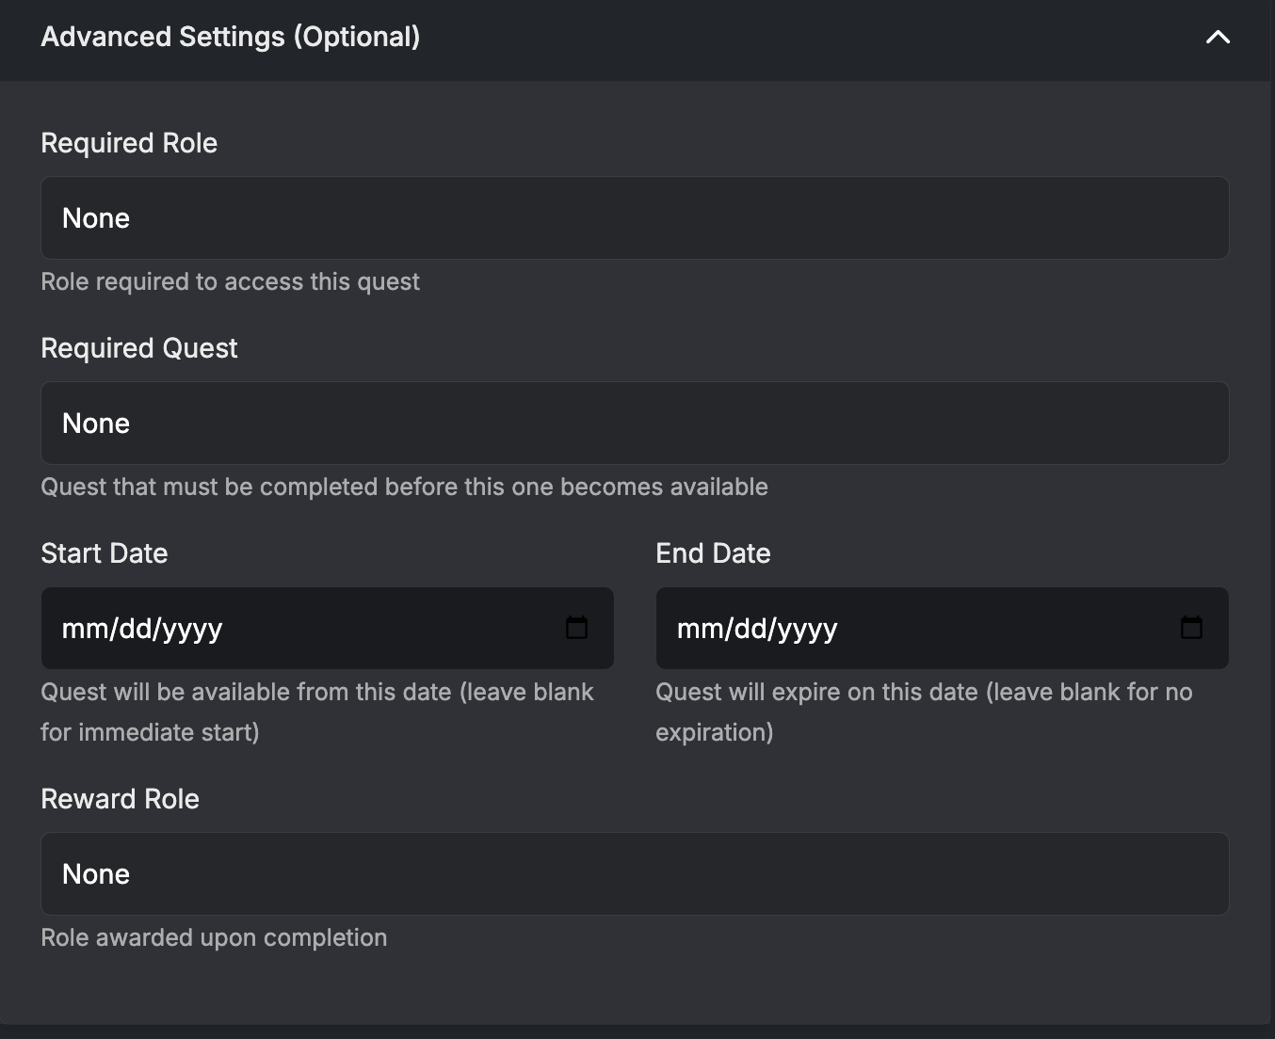Open the Required Role dropdown
Screen dimensions: 1275x1039
(635, 218)
